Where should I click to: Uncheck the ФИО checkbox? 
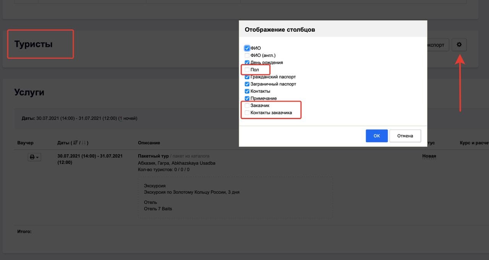247,48
